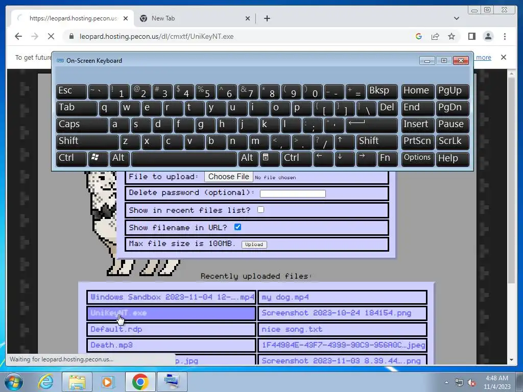
Task: Click the PgDn key on On-Screen Keyboard
Action: point(453,108)
